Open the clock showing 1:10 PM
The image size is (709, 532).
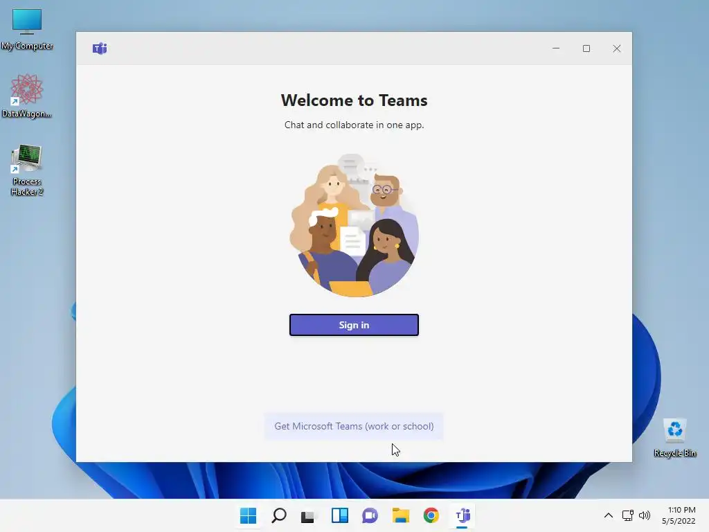pos(679,515)
